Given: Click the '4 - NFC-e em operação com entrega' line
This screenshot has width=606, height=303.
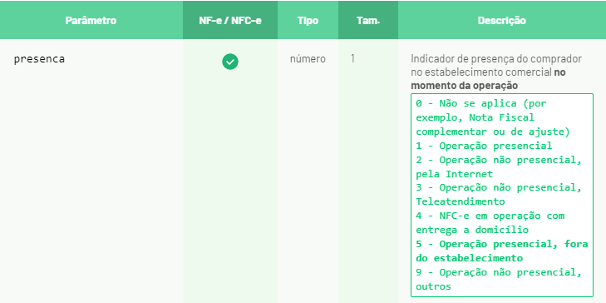Looking at the screenshot, I should point(490,223).
